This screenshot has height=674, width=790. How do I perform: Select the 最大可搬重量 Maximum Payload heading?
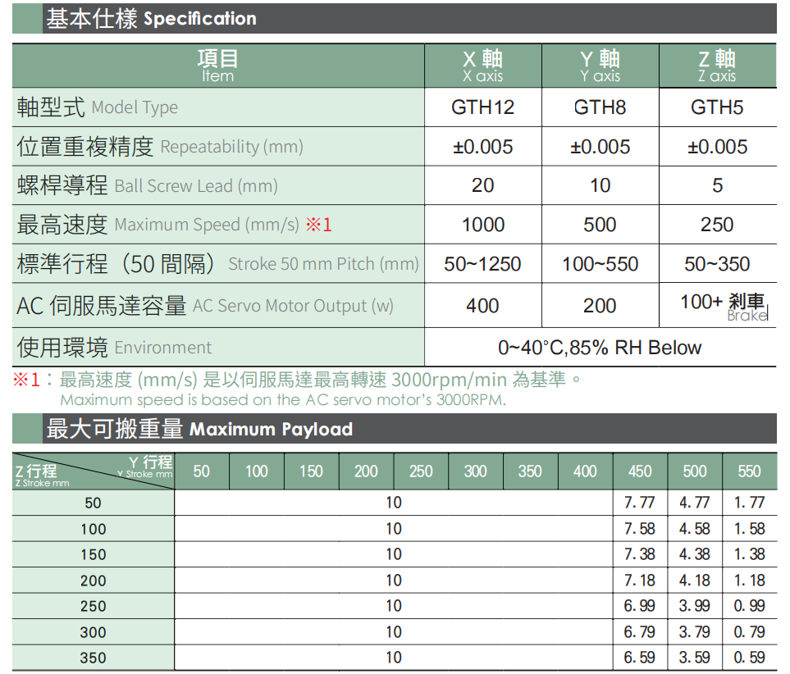[x=199, y=429]
